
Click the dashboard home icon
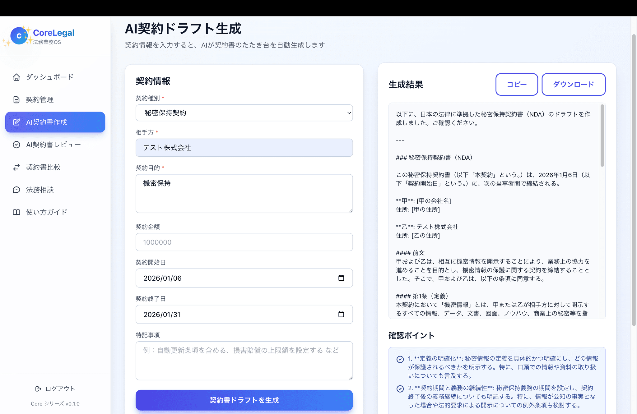(x=16, y=77)
